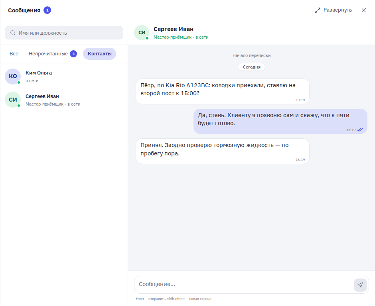Image resolution: width=375 pixels, height=306 pixels.
Task: Click into the Сообщение message input
Action: [244, 284]
